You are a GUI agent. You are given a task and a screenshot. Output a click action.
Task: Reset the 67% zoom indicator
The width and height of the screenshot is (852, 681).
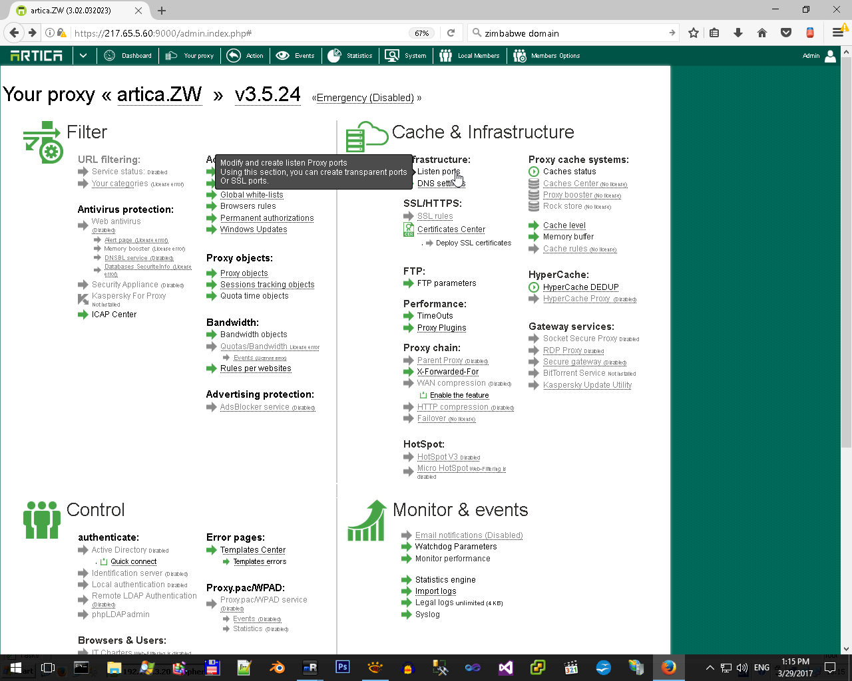click(422, 33)
